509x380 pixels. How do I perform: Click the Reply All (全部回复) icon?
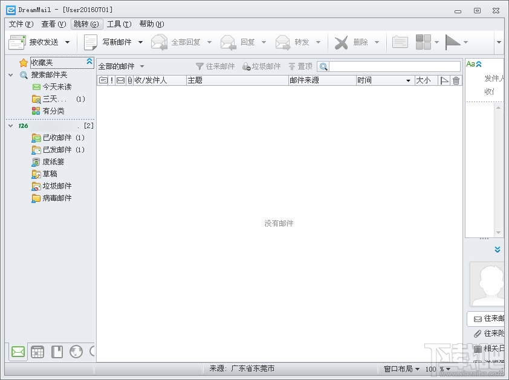159,42
